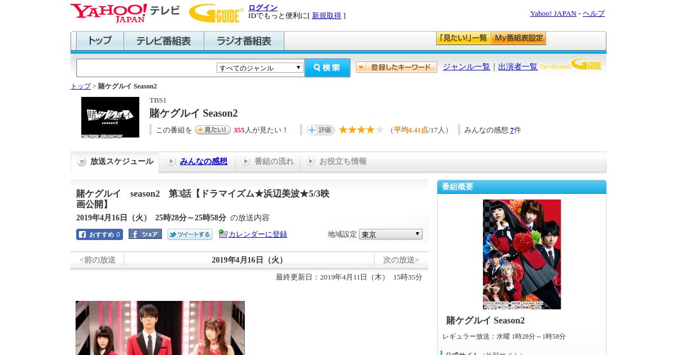
Task: Click the ログイン link
Action: [263, 7]
